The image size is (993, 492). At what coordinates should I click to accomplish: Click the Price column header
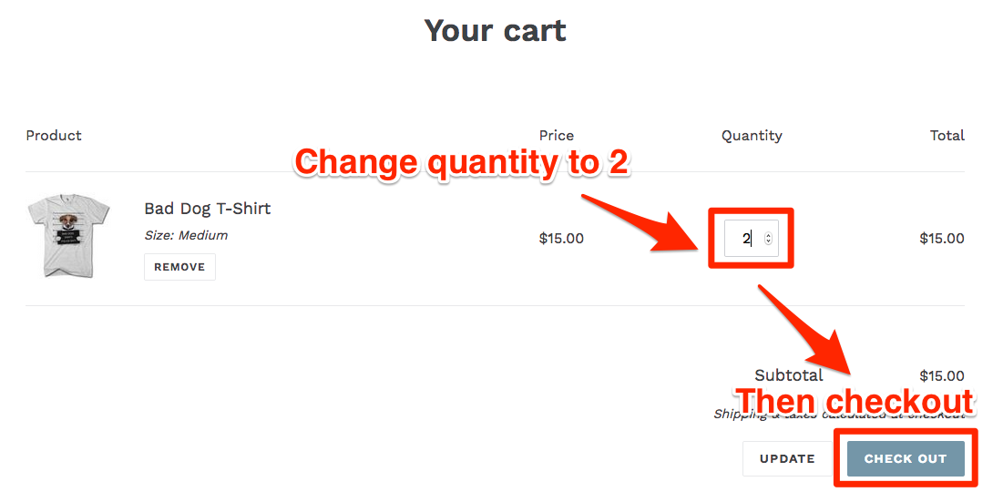tap(557, 136)
